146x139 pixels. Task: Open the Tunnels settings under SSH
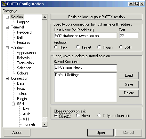point(29,124)
